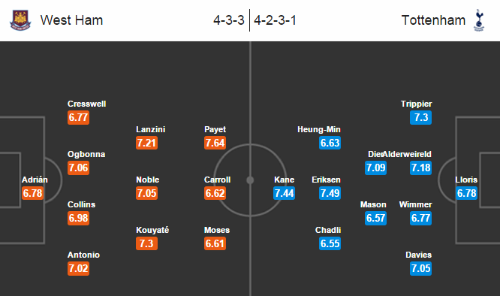The height and width of the screenshot is (296, 500).
Task: Click the West Ham club crest
Action: 20,20
